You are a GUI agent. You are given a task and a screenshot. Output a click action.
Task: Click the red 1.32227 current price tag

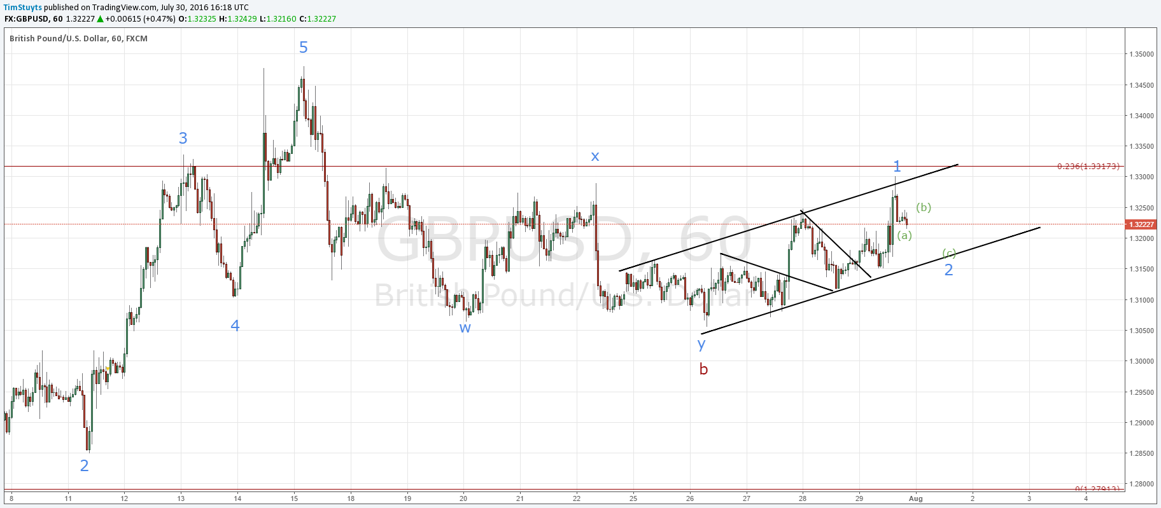tap(1141, 224)
